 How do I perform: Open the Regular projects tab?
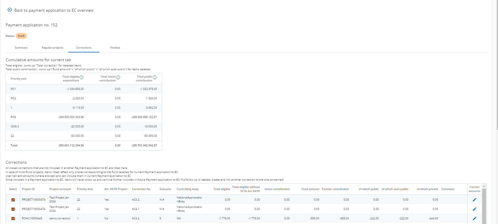[52, 48]
